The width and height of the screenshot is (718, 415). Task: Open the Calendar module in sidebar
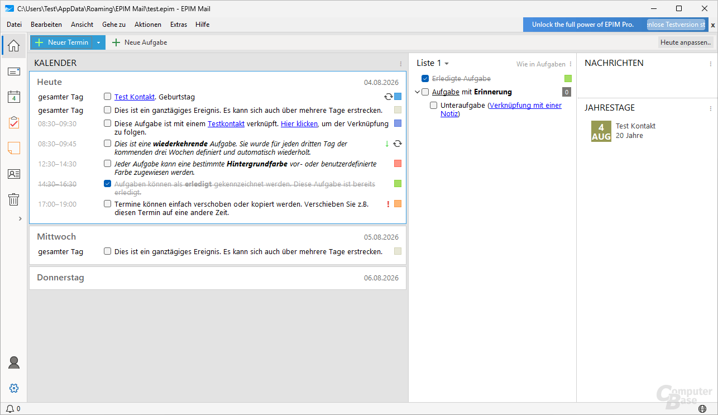(x=13, y=97)
